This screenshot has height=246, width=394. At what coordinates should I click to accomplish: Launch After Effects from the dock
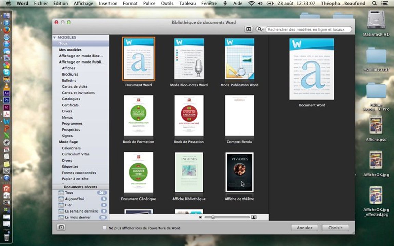(6, 93)
